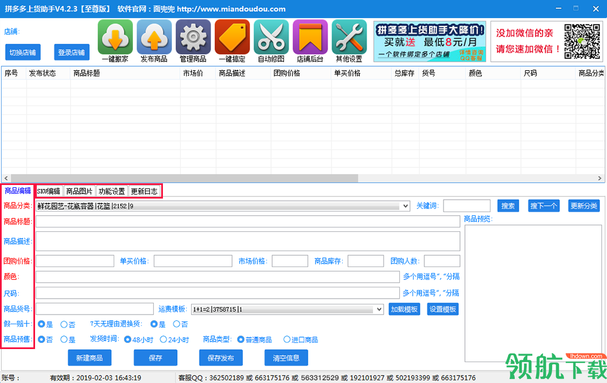The height and width of the screenshot is (383, 607).
Task: Click the 总库存 column header
Action: (405, 73)
